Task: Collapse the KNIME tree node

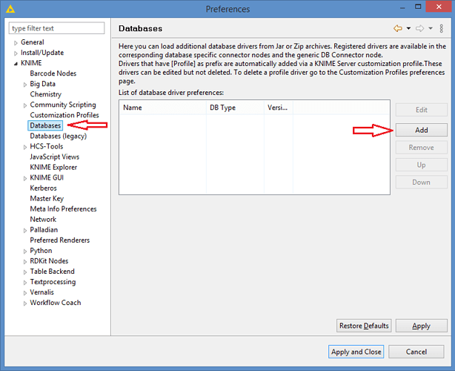Action: [x=16, y=64]
